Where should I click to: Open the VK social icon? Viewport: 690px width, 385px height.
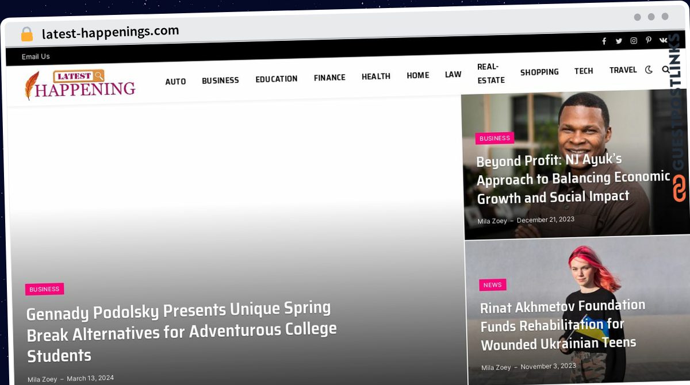click(x=663, y=40)
